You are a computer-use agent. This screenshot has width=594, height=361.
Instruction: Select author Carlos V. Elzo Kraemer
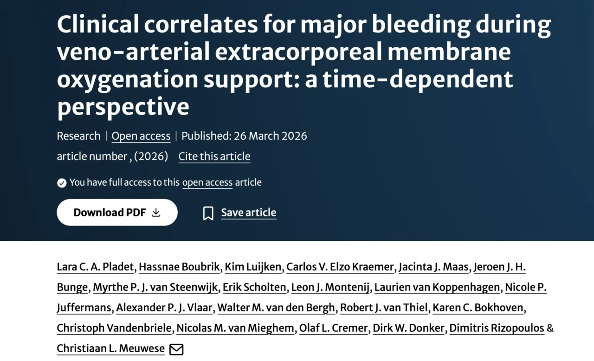339,267
